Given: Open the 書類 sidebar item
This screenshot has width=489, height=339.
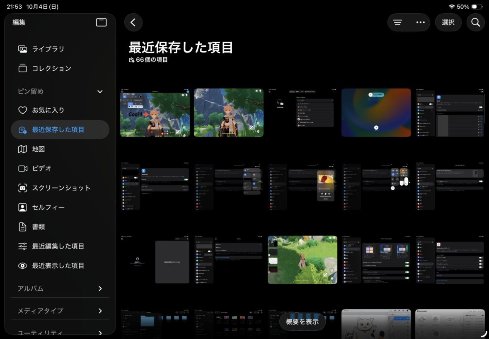Looking at the screenshot, I should (60, 227).
